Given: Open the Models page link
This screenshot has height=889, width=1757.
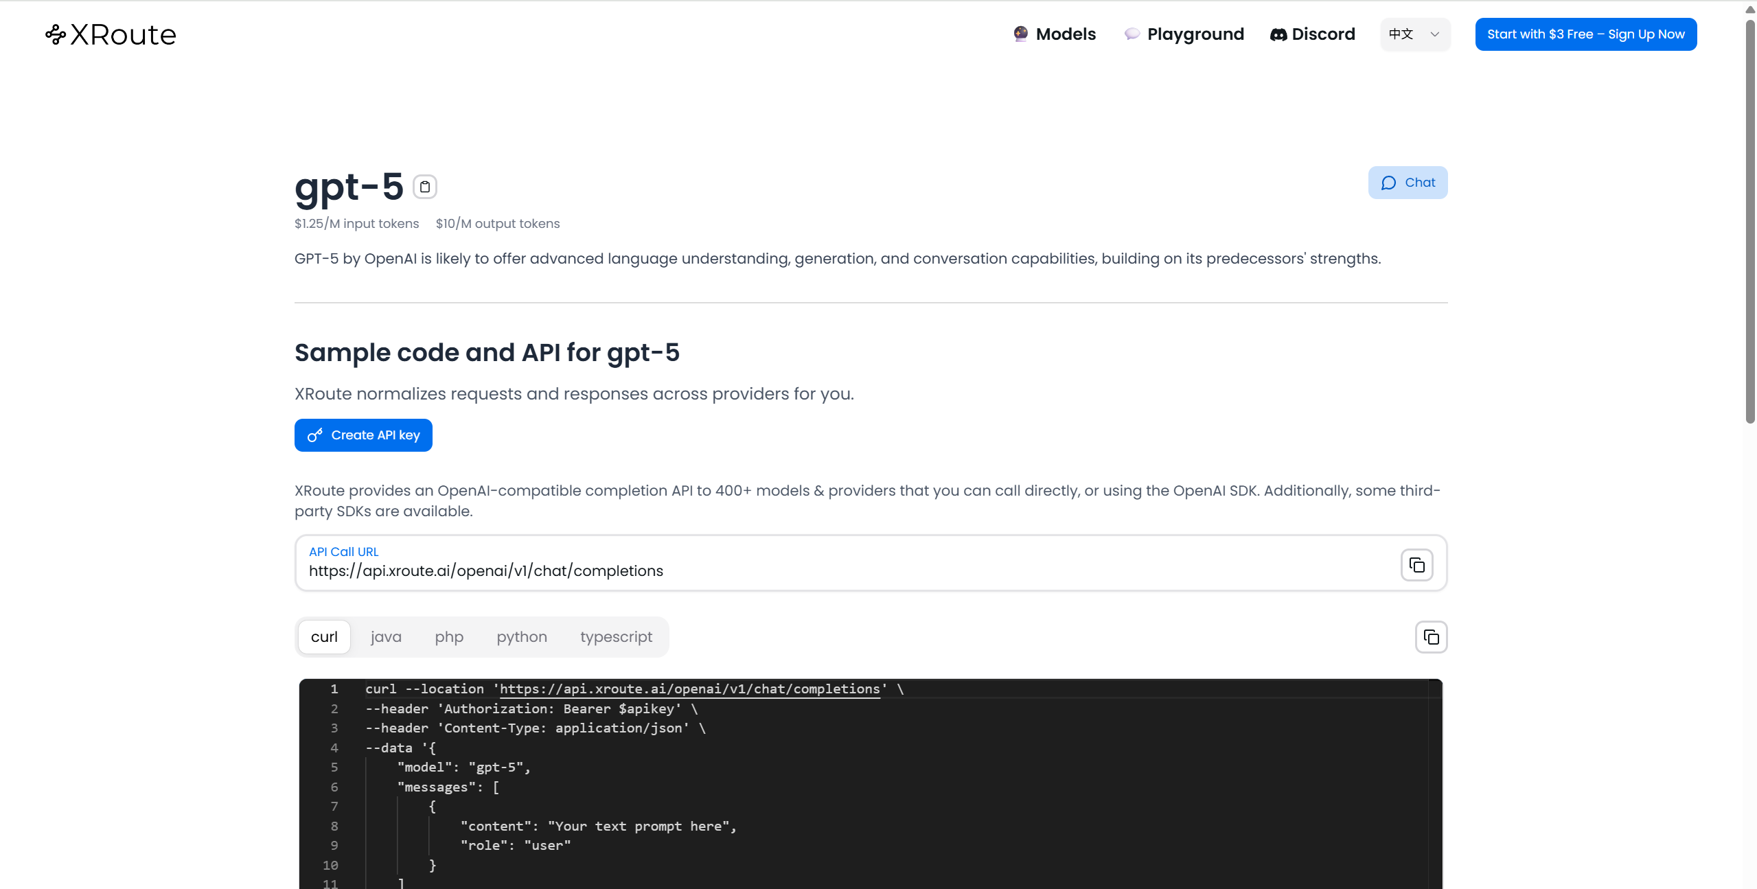Looking at the screenshot, I should click(1066, 34).
